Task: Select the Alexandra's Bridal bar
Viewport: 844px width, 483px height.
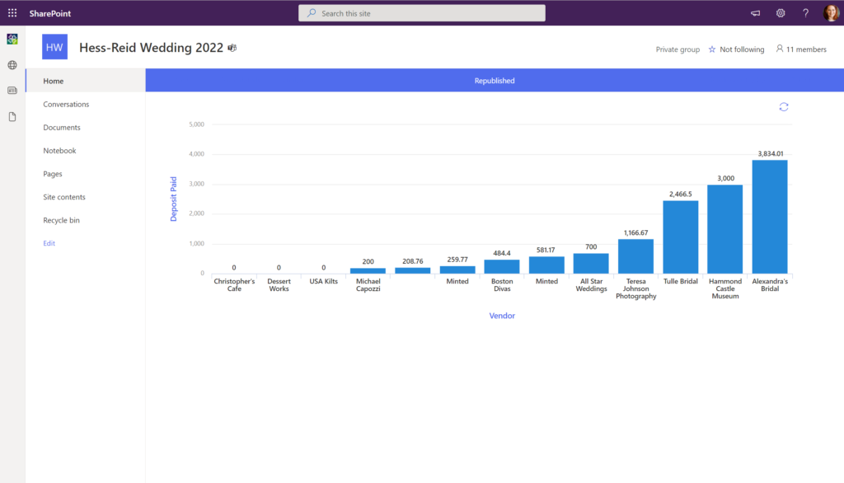Action: (x=770, y=217)
